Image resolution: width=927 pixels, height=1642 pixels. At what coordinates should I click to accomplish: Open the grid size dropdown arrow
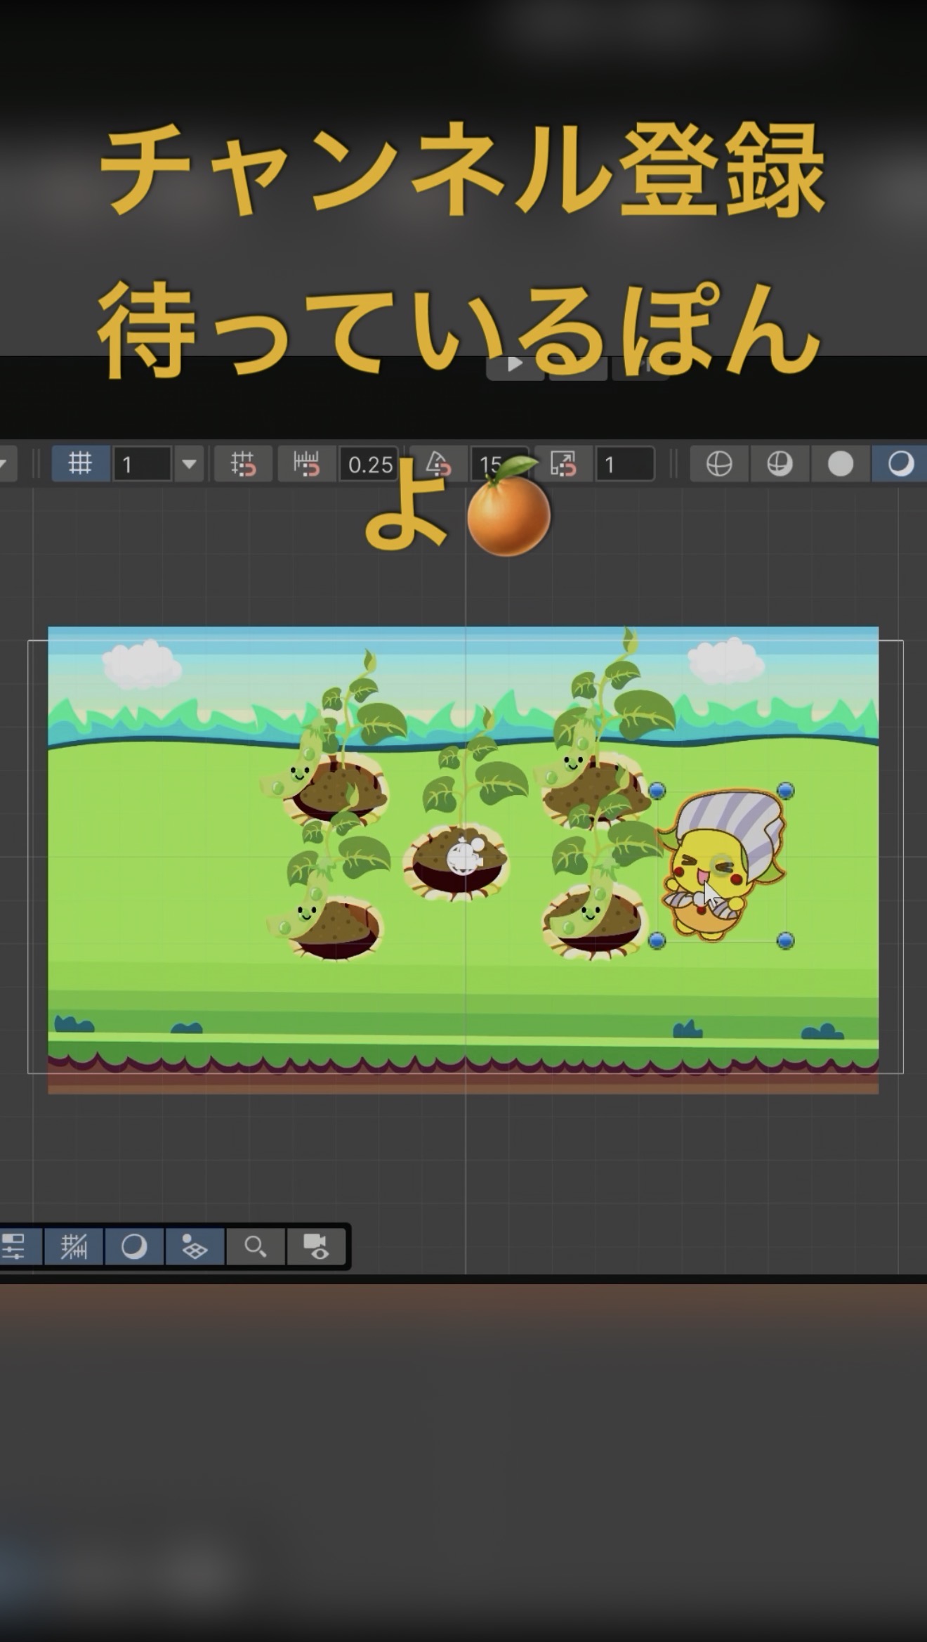pyautogui.click(x=189, y=464)
